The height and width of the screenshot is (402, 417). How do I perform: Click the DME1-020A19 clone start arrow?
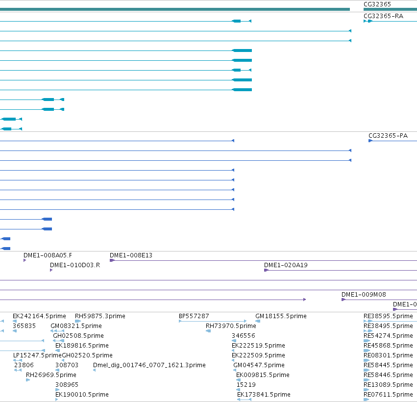point(266,270)
